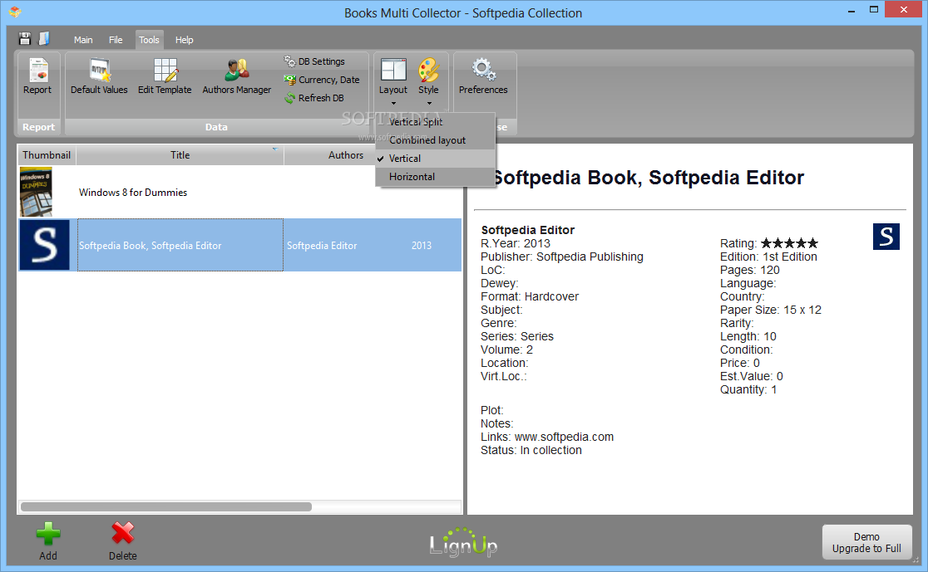Select the checked Vertical layout option

[435, 159]
